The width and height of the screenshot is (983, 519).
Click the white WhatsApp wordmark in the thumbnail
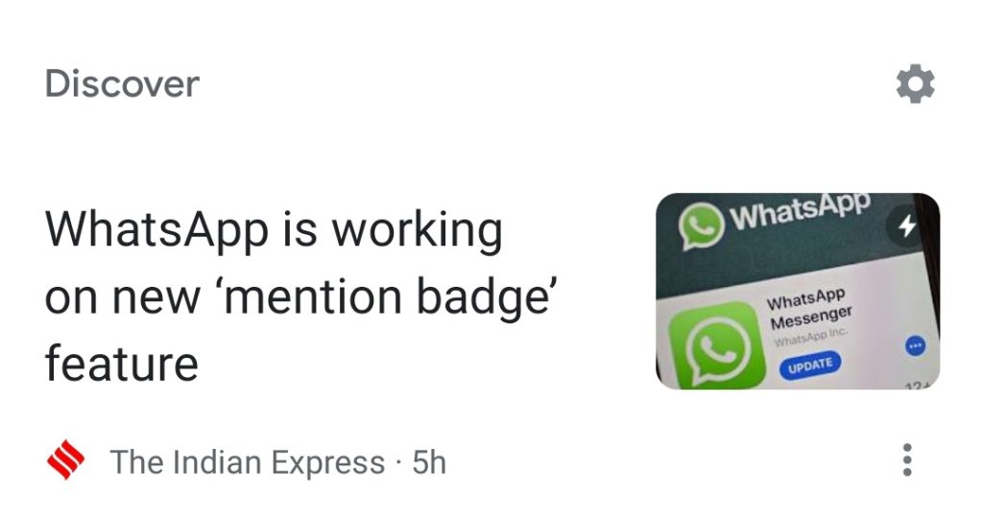[801, 210]
